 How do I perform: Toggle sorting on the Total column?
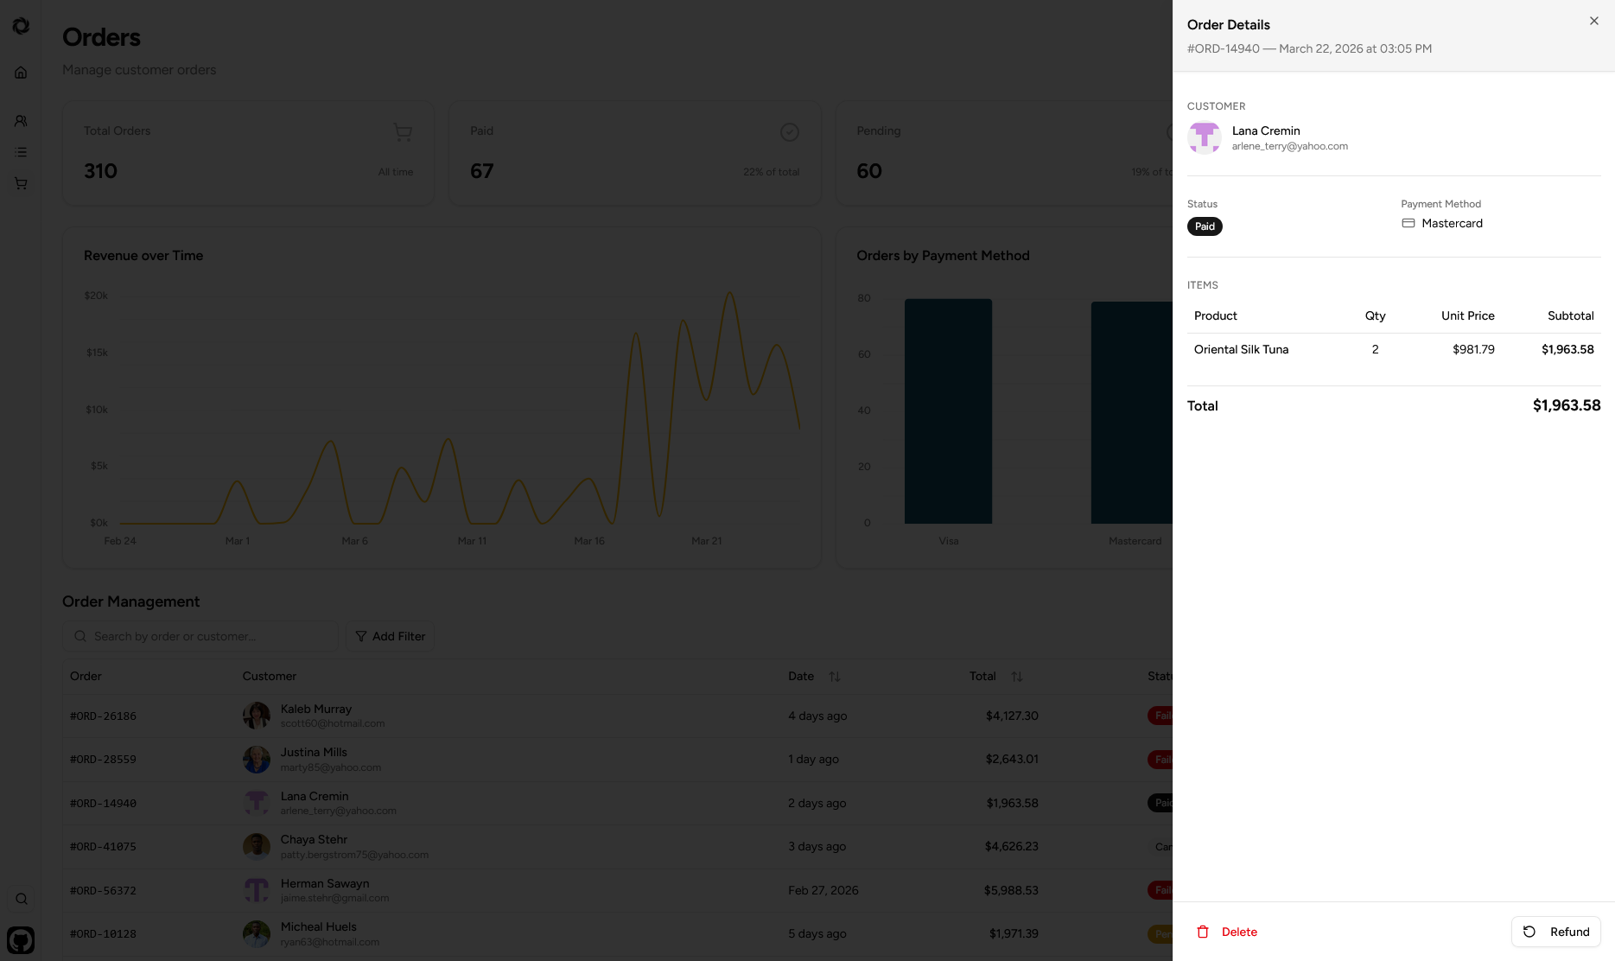point(1017,677)
